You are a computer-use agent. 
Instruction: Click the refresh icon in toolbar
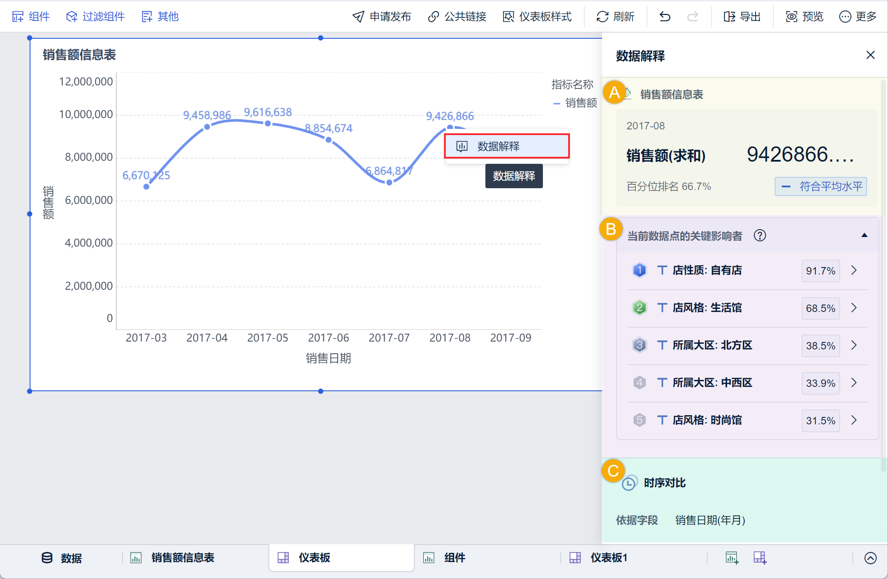(602, 17)
